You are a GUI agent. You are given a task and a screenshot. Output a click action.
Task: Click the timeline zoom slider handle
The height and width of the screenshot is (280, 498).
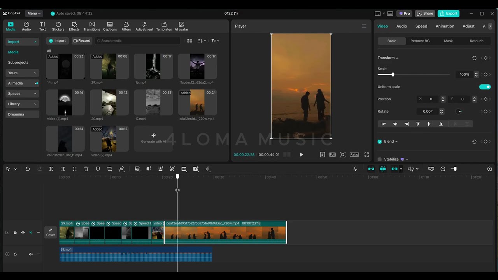[455, 169]
